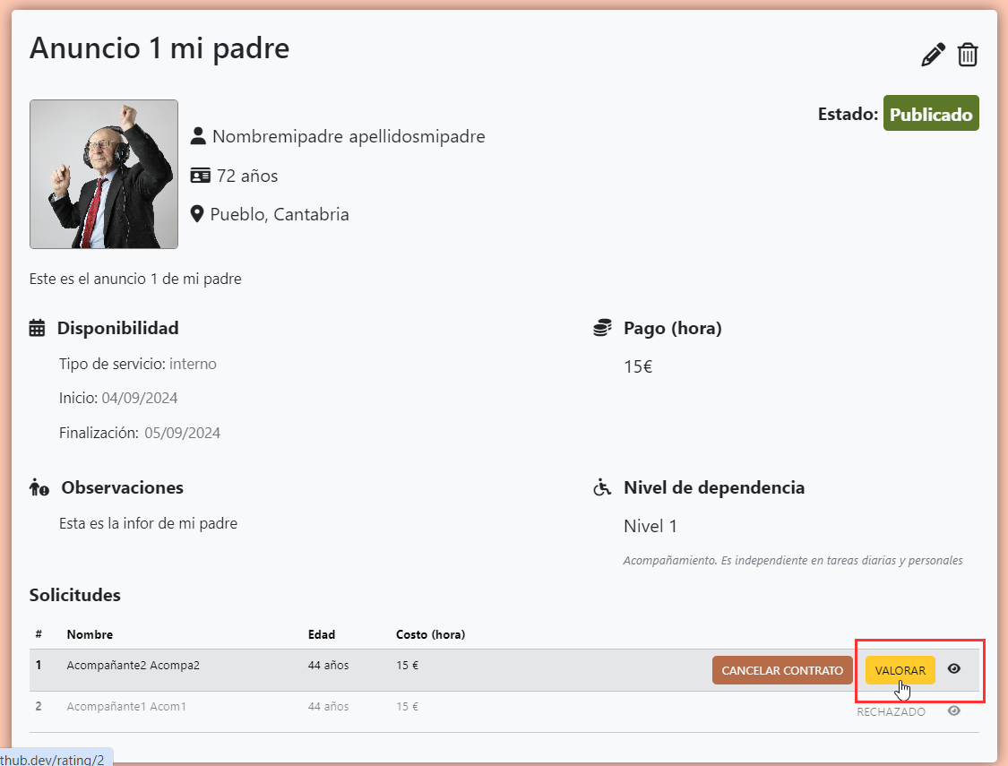Click the elderly man's profile photo
This screenshot has width=1008, height=766.
[103, 174]
